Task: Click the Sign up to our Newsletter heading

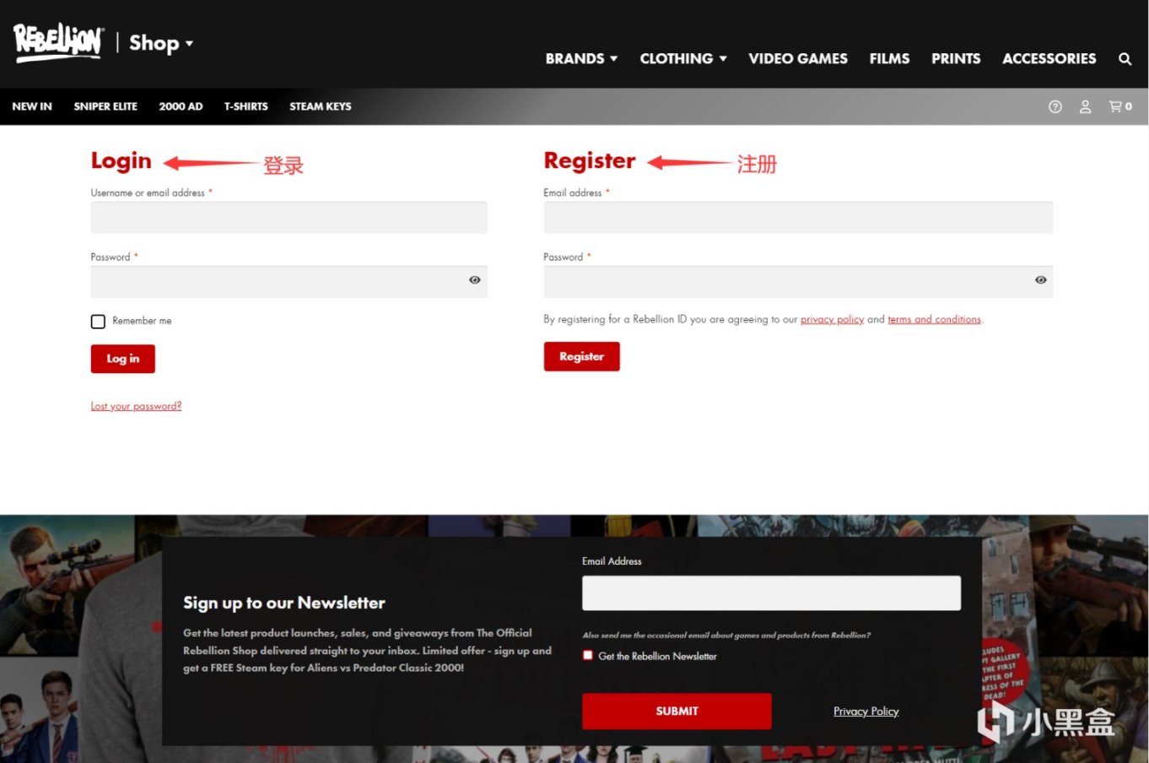Action: pos(284,603)
